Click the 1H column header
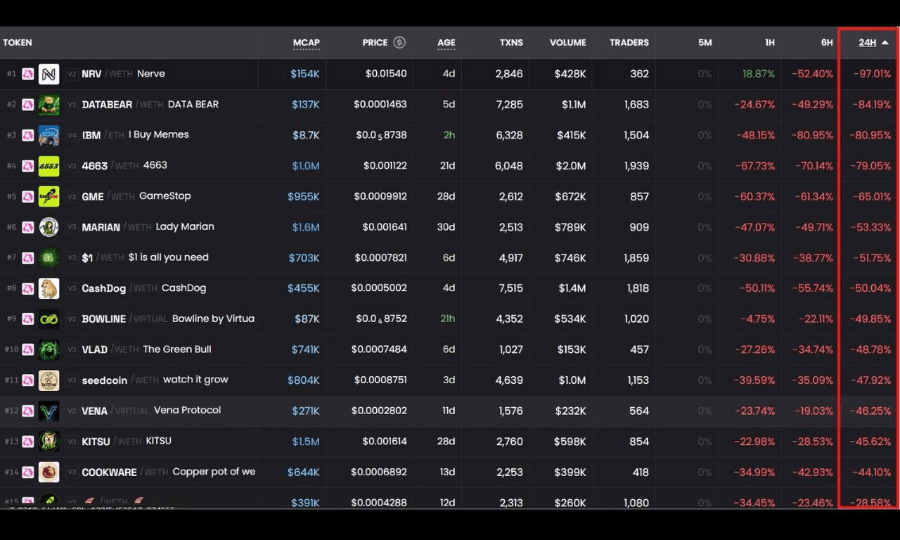The image size is (900, 540). coord(770,43)
